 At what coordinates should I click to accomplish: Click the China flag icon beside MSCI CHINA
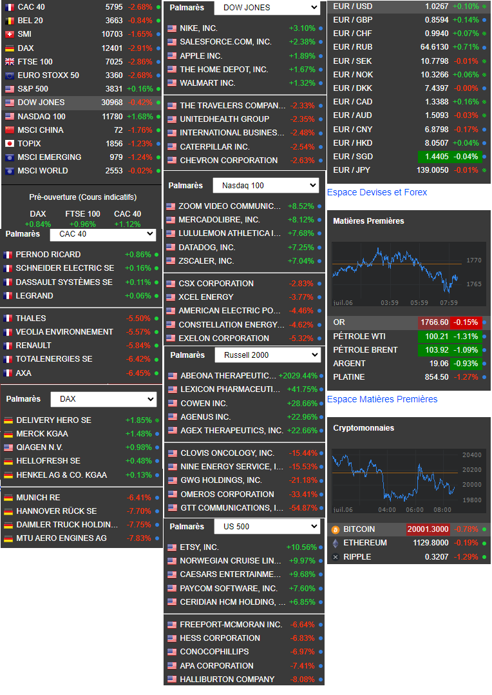pos(9,130)
